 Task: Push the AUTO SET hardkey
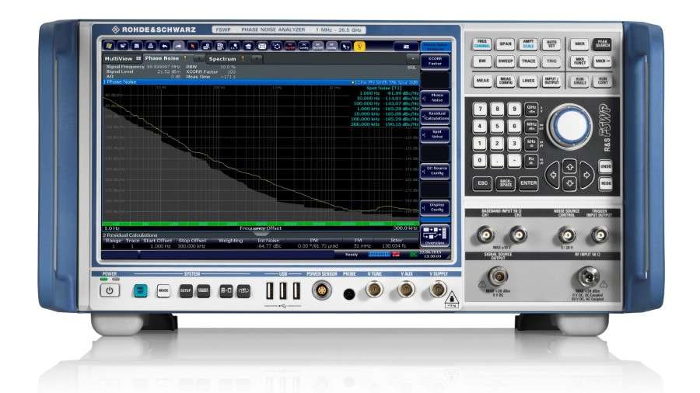(x=551, y=44)
